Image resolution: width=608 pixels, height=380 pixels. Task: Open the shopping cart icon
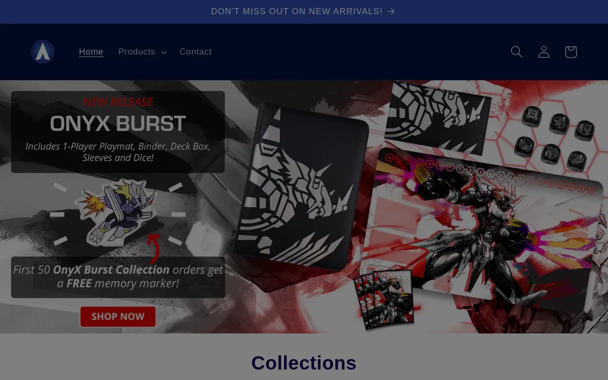[x=570, y=52]
